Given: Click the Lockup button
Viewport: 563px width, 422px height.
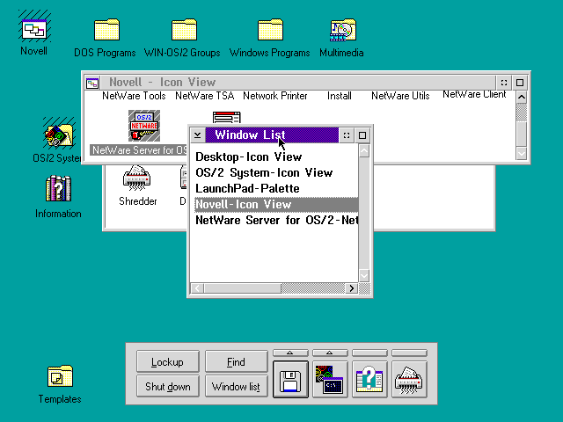Looking at the screenshot, I should point(168,361).
